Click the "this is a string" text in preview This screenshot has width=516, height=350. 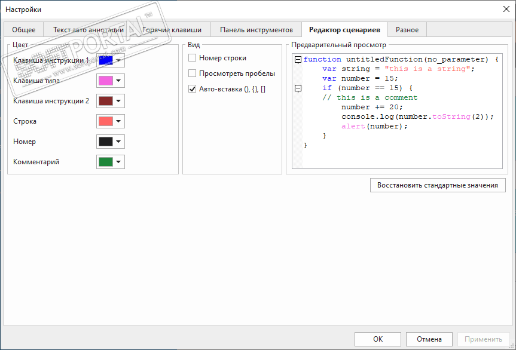click(427, 69)
